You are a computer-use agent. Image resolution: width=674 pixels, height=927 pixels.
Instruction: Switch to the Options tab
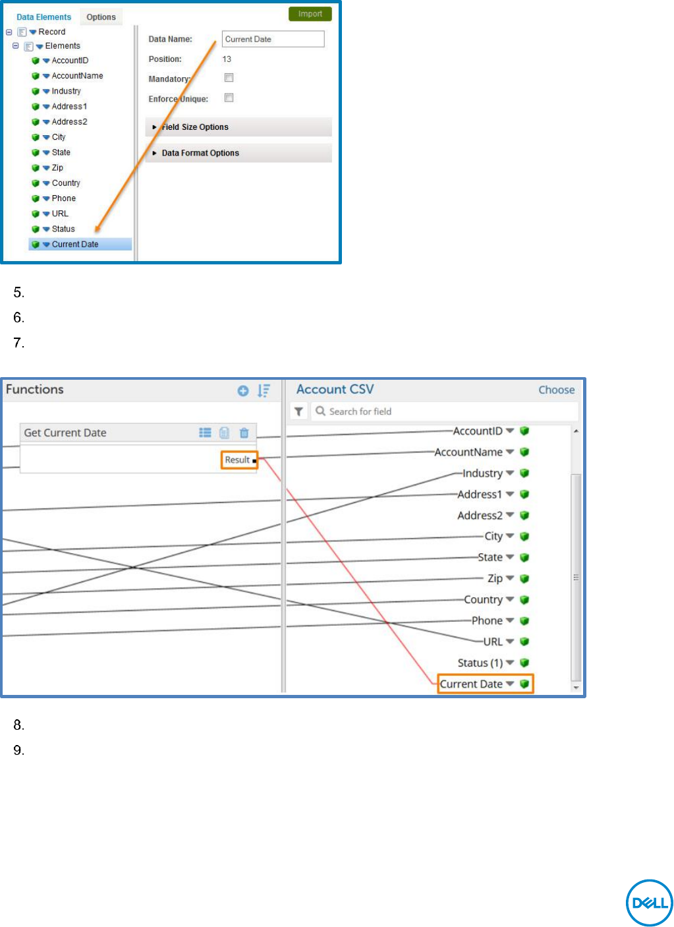click(x=101, y=17)
